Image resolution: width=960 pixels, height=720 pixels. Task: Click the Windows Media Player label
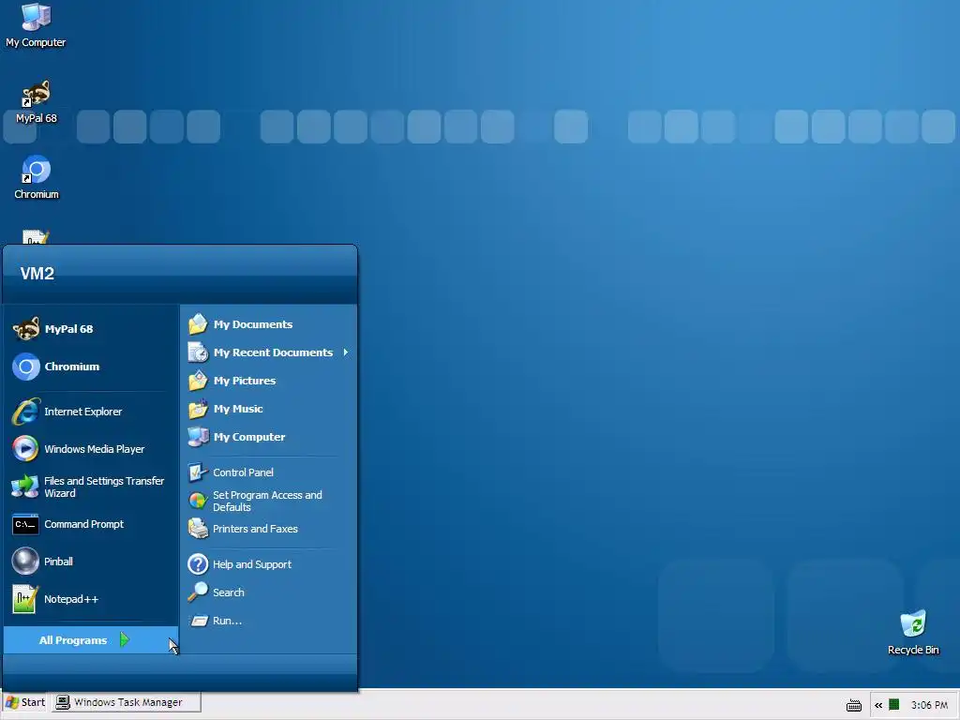click(95, 449)
